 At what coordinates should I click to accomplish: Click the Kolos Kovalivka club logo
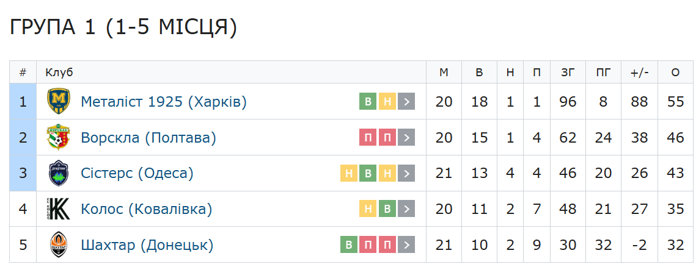coord(59,210)
